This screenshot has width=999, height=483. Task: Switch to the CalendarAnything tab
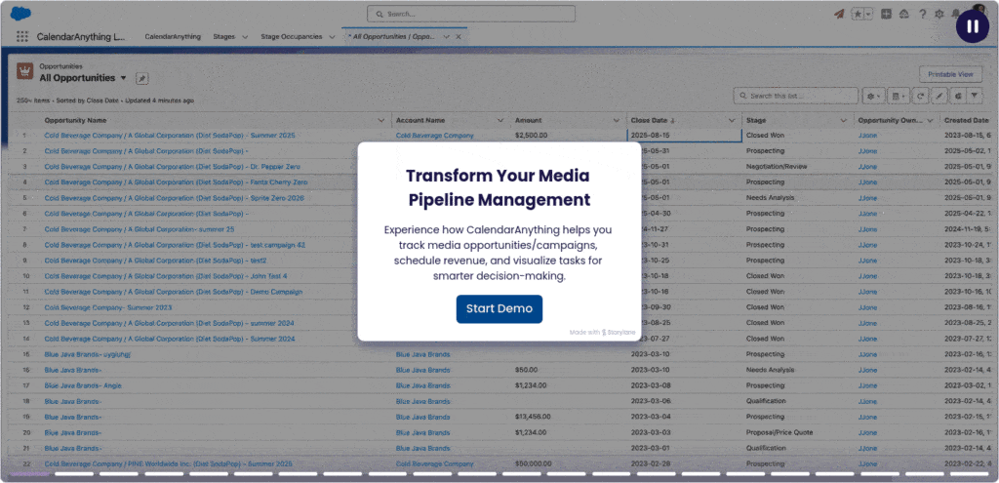pos(173,36)
